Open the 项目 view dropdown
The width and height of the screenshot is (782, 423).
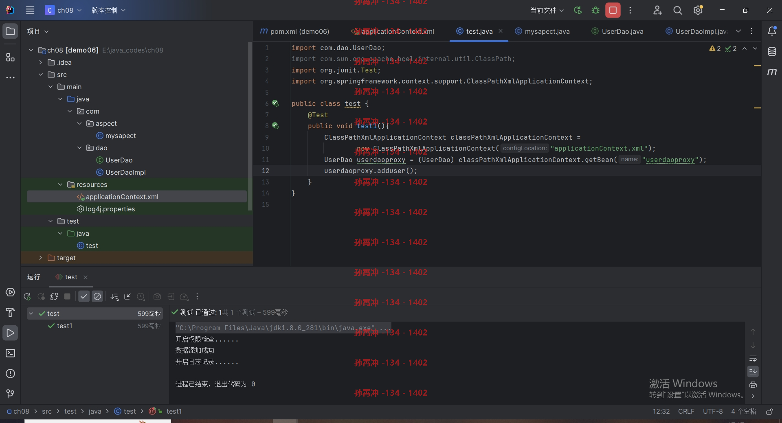tap(37, 31)
